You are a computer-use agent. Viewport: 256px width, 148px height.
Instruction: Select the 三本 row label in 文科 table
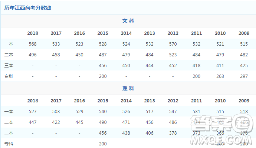pos(9,65)
